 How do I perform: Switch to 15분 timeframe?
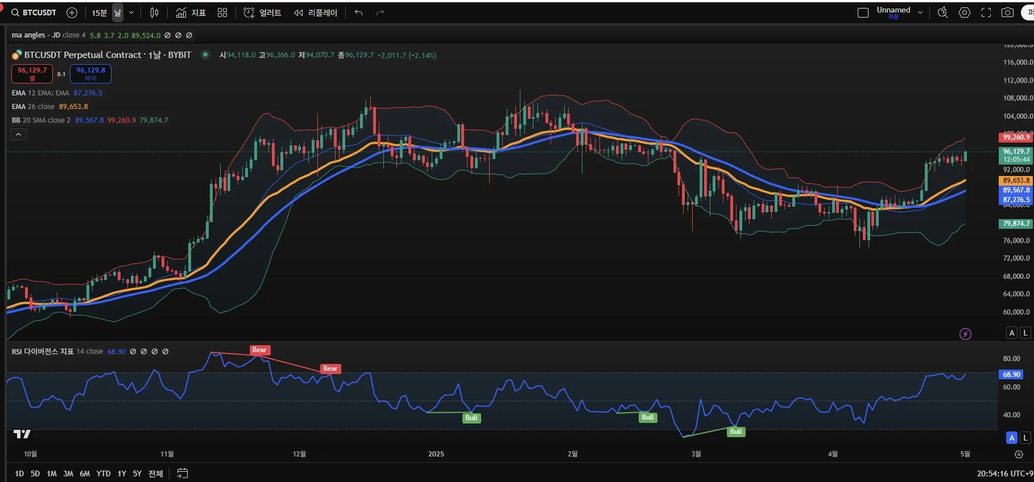pos(99,12)
